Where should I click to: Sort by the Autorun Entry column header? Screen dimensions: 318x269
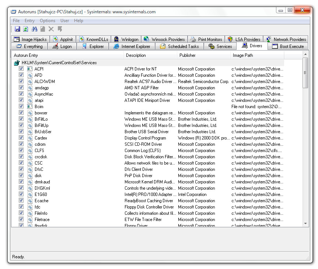pyautogui.click(x=68, y=55)
